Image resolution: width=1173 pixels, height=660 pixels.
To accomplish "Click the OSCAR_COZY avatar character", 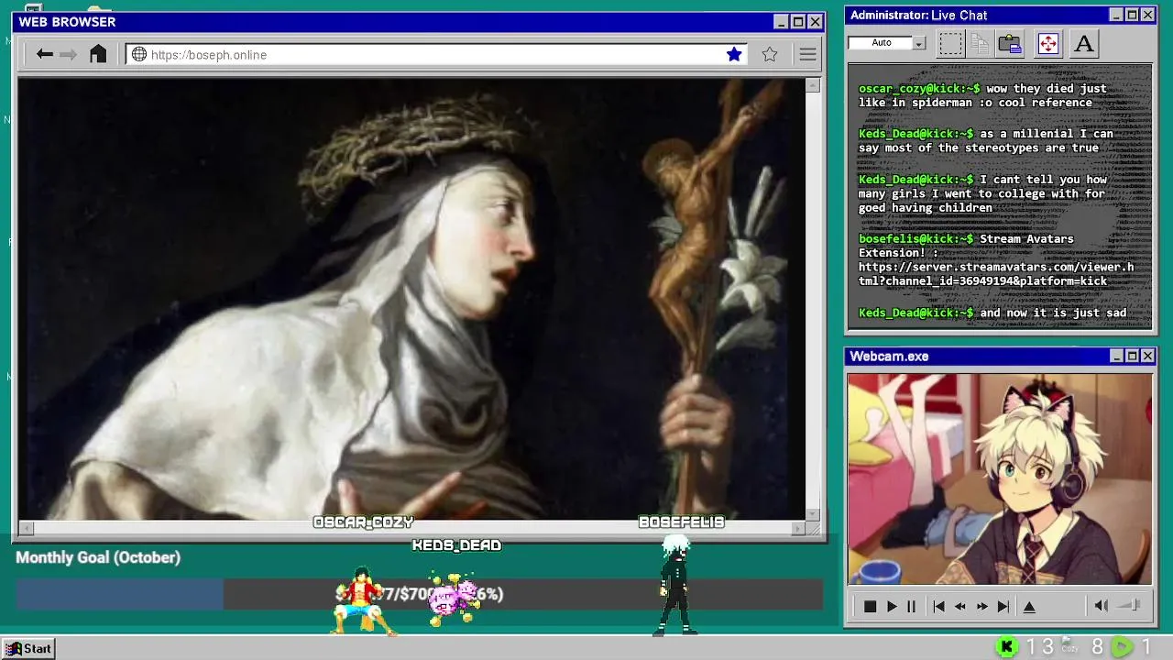I will (x=363, y=600).
